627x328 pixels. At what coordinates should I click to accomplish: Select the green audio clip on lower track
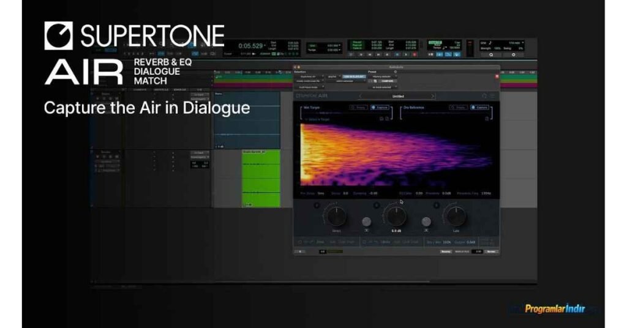coord(261,179)
